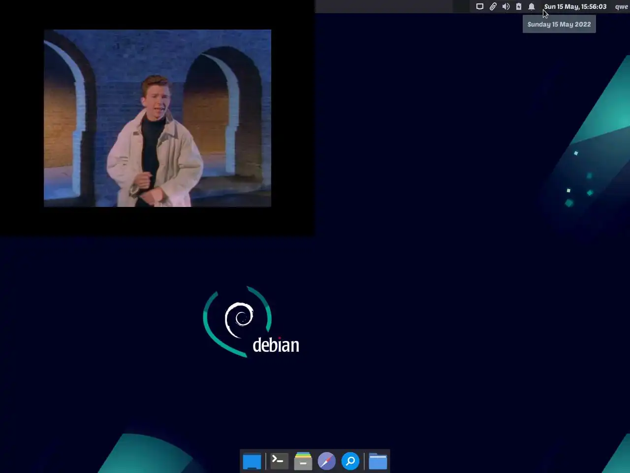
Task: Click the volume speaker tray icon
Action: [505, 6]
